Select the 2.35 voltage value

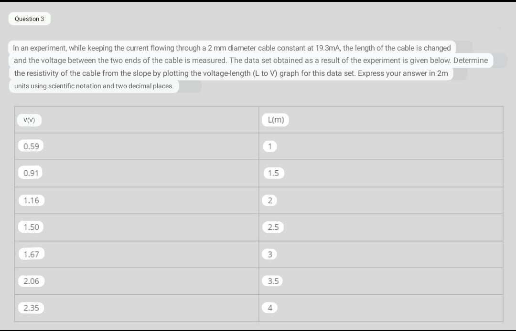pos(31,308)
